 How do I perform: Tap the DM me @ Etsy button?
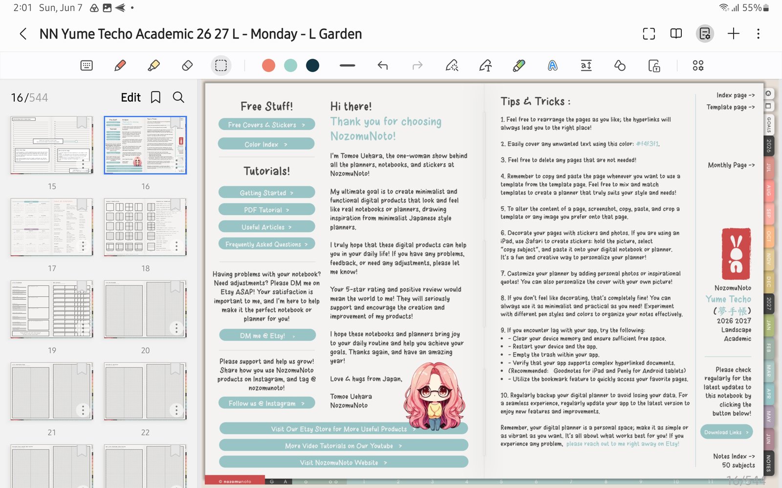[x=267, y=335]
